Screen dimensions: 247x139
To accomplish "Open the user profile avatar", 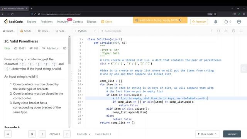I will point(239,22).
